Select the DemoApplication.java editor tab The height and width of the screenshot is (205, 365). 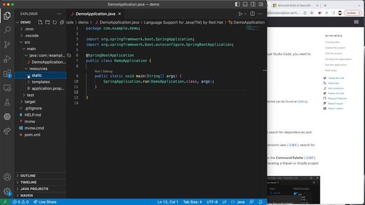(95, 14)
